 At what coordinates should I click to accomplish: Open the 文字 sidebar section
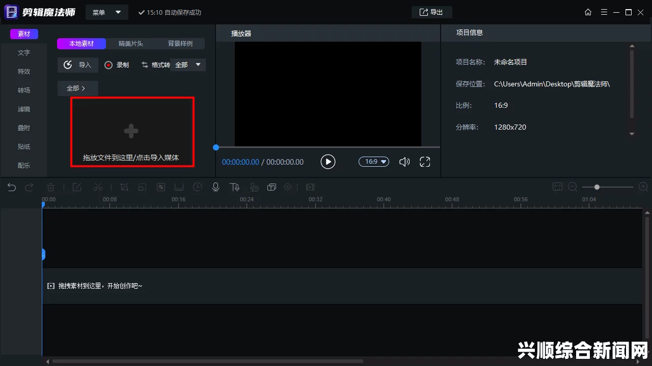(x=24, y=52)
